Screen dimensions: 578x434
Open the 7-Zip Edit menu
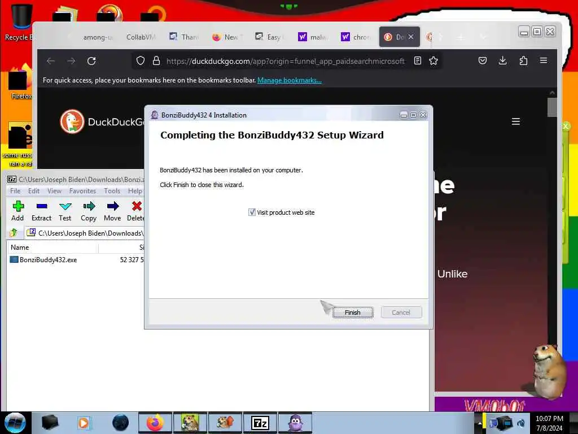tap(33, 191)
